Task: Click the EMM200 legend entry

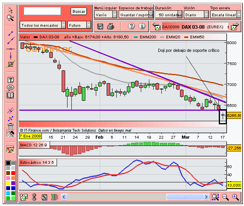Action: coord(145,37)
